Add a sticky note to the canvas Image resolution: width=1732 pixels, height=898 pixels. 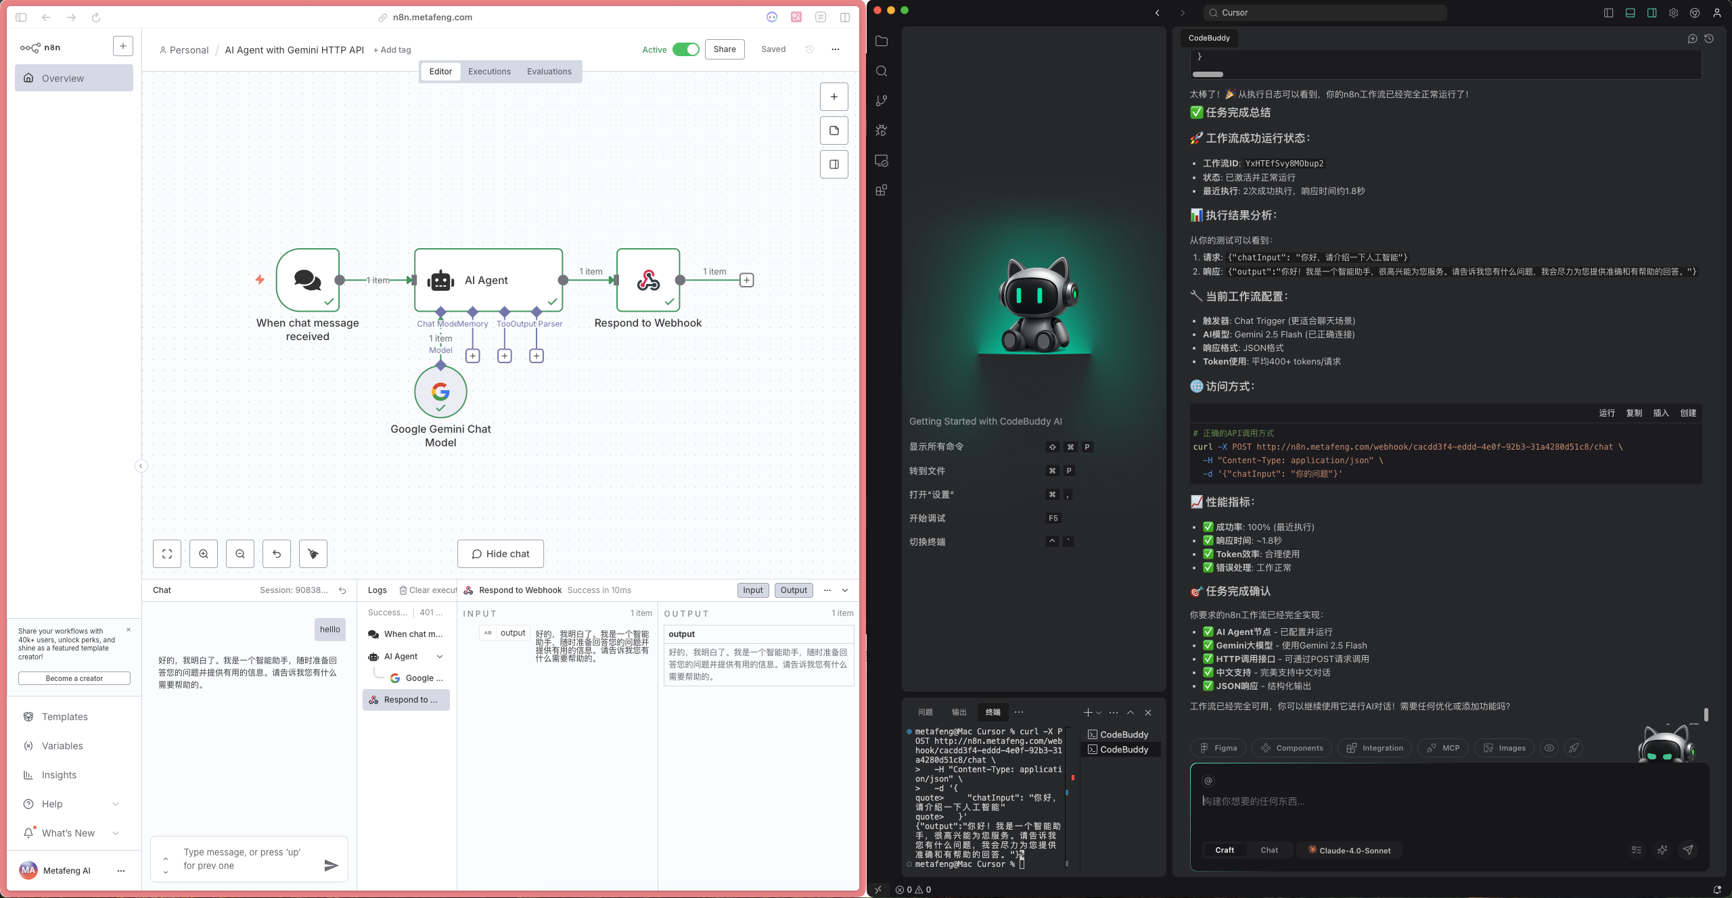click(834, 131)
